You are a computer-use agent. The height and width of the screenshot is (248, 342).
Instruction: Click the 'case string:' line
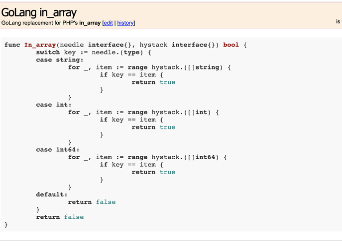point(60,60)
